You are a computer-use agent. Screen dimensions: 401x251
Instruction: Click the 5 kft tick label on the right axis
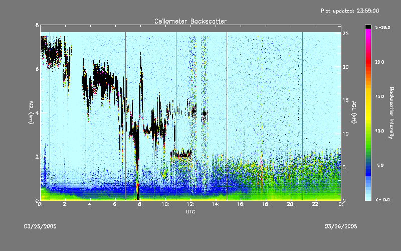(344, 167)
